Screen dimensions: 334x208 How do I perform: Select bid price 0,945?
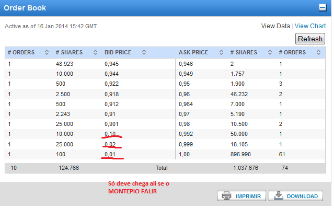(111, 64)
